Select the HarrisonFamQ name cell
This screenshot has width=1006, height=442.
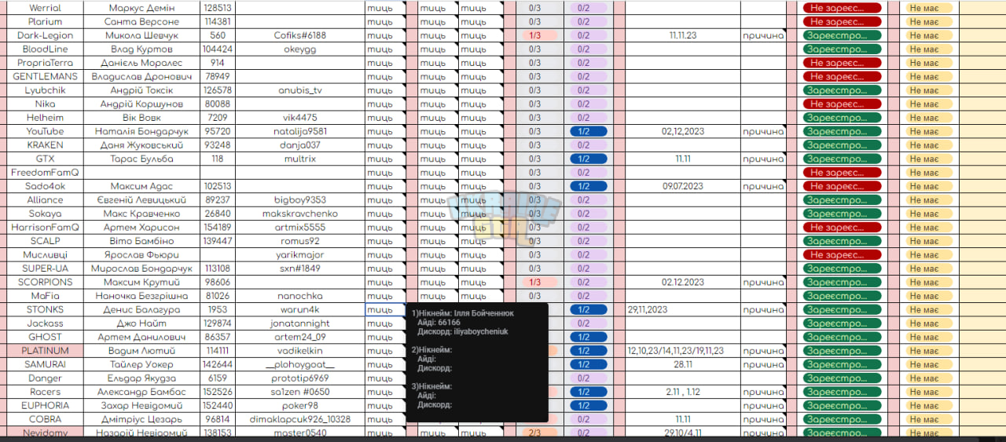[45, 227]
